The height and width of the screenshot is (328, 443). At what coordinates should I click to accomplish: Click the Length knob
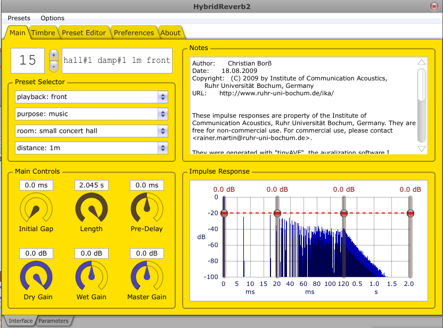coord(91,208)
